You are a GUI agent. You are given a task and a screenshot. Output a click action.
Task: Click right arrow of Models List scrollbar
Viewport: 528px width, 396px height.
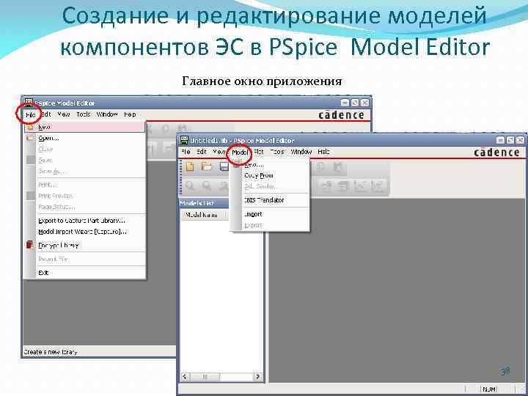click(257, 376)
